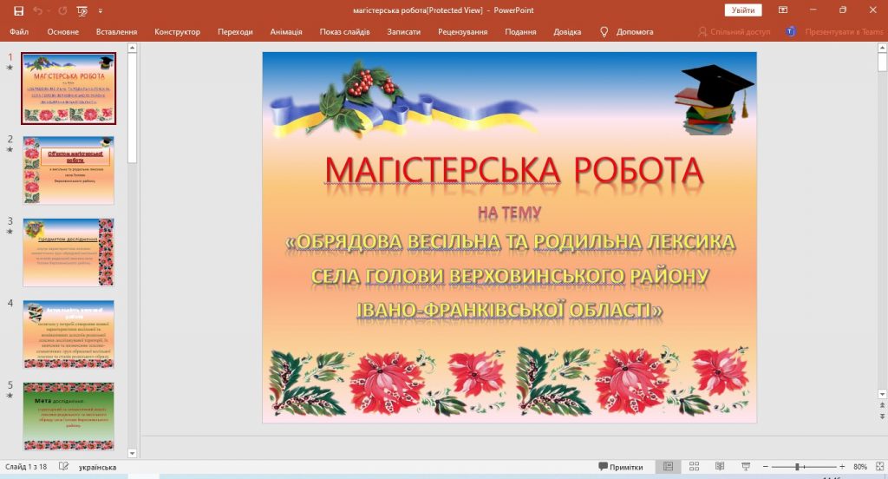888x479 pixels.
Task: Click the spell check icon in status bar
Action: (64, 467)
